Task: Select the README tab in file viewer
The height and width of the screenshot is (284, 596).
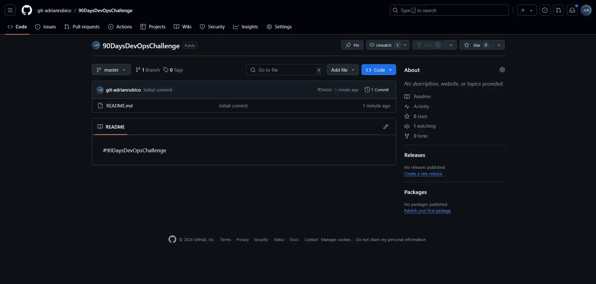Action: (x=111, y=127)
